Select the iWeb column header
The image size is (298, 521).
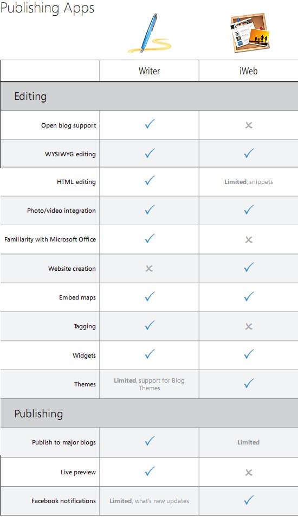pyautogui.click(x=248, y=71)
